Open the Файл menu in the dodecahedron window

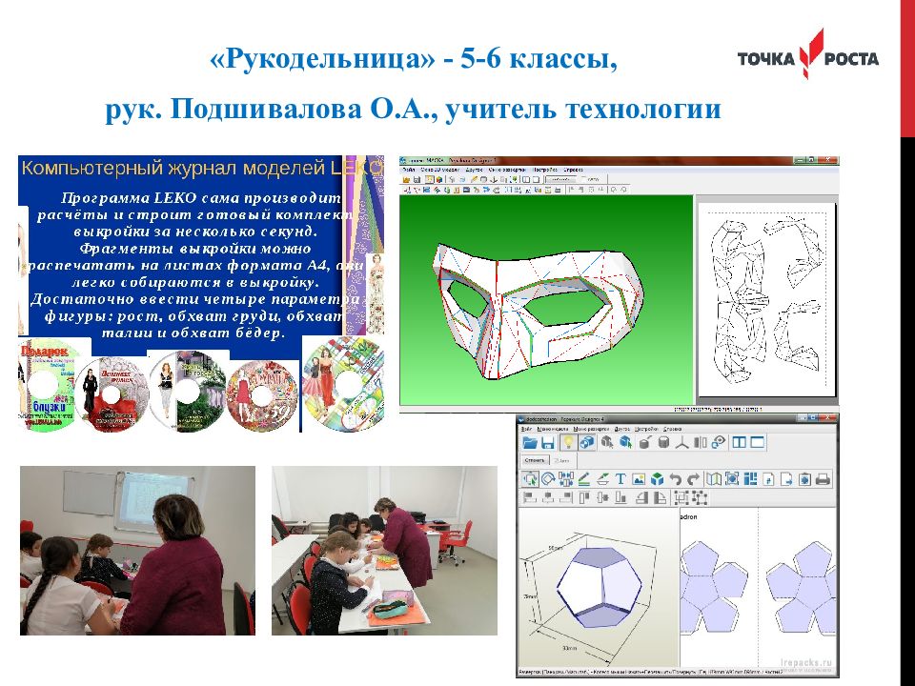527,428
